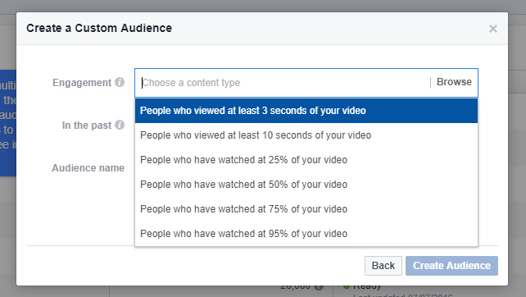Choose "watched at 95% of your video"
Image resolution: width=526 pixels, height=297 pixels.
(x=306, y=234)
